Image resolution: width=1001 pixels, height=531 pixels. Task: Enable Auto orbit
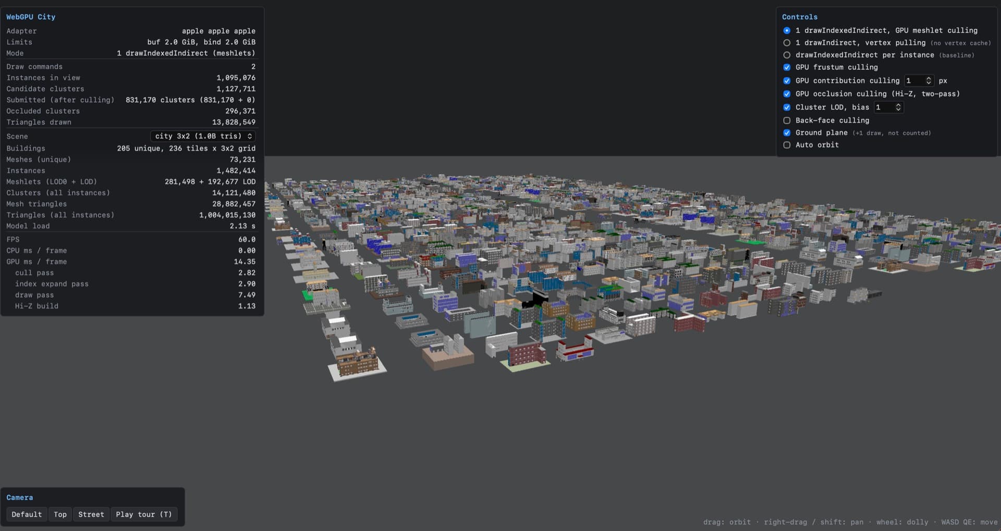click(x=787, y=145)
